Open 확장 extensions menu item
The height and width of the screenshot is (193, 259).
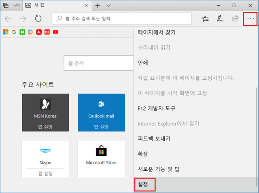click(x=195, y=154)
